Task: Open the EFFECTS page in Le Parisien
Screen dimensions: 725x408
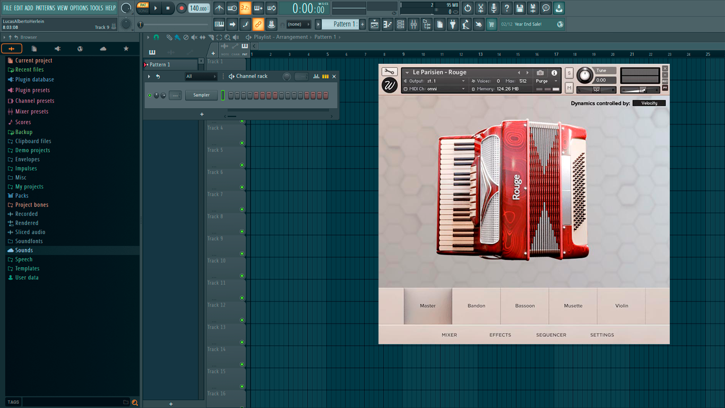Action: (500, 335)
